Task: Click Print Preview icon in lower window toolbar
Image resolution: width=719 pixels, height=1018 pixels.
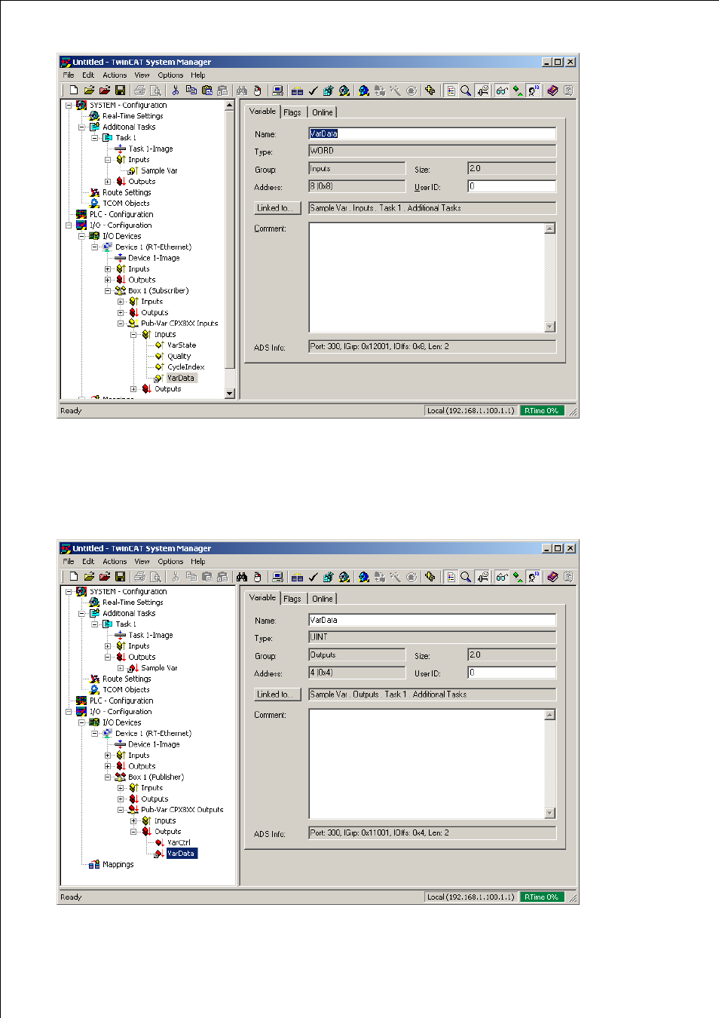Action: coord(155,577)
